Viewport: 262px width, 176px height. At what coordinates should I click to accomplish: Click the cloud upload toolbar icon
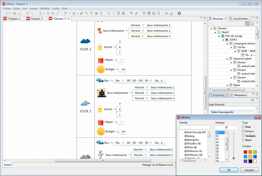[166, 13]
